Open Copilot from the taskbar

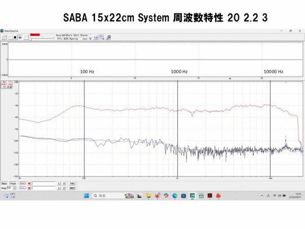pos(166,196)
